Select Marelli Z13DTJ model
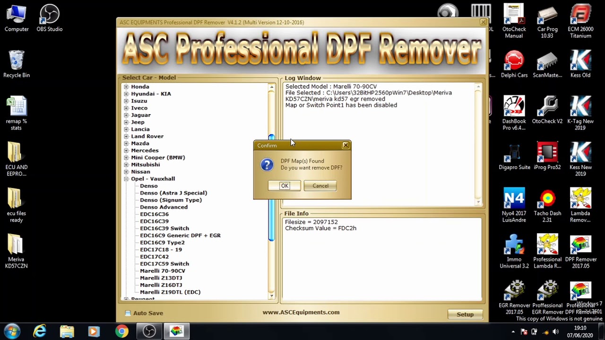Viewport: 605px width, 340px height. (x=161, y=278)
